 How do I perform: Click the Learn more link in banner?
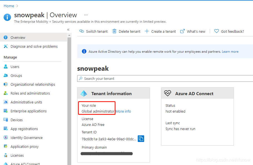pos(230,51)
